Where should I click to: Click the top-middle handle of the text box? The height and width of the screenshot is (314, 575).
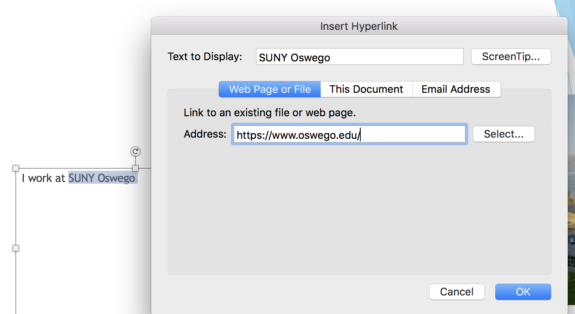coord(135,168)
